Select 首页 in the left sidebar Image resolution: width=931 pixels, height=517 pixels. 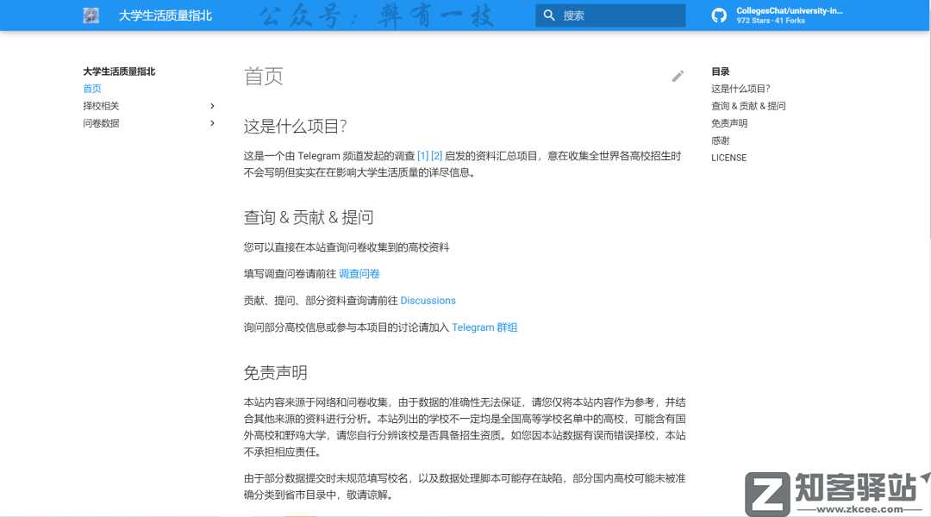click(91, 88)
